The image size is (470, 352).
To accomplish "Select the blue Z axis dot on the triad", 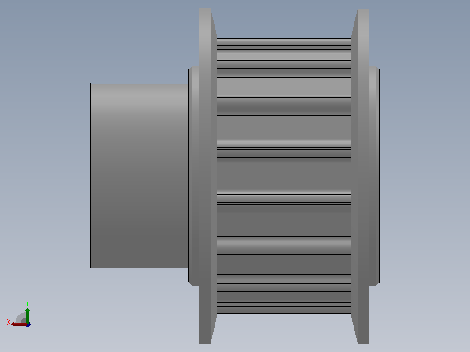I will tap(28, 325).
